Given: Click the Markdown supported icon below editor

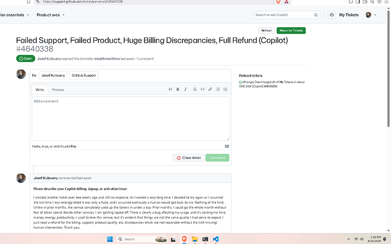Looking at the screenshot, I should tap(227, 146).
